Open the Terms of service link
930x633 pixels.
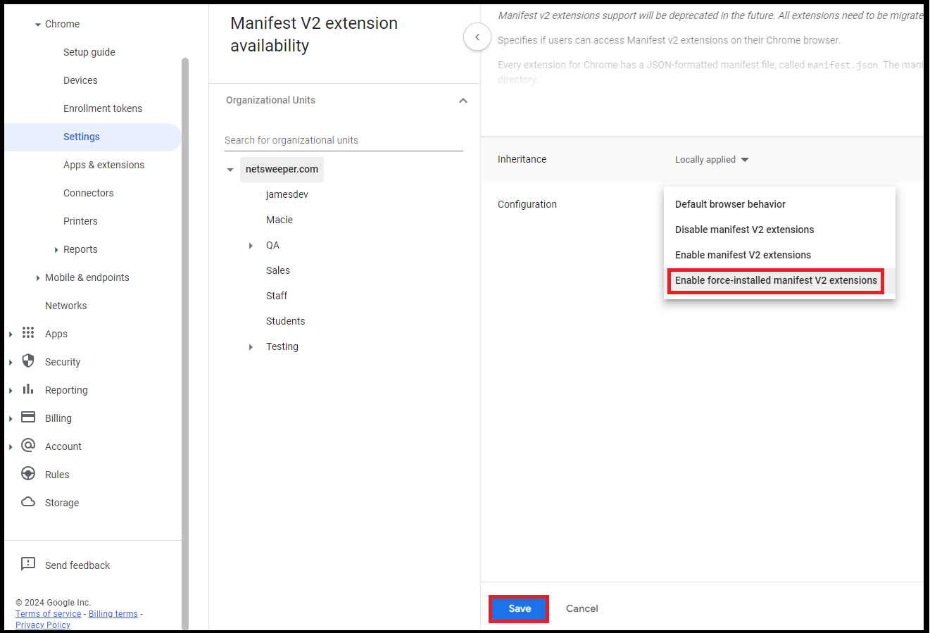point(49,614)
